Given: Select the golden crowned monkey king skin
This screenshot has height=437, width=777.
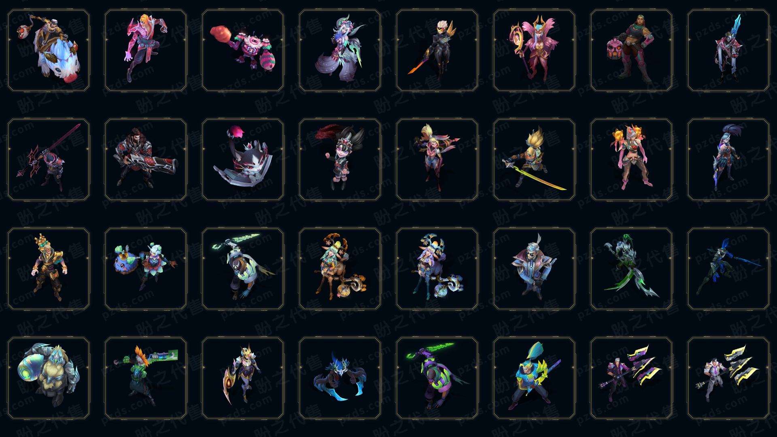Looking at the screenshot, I should 49,269.
